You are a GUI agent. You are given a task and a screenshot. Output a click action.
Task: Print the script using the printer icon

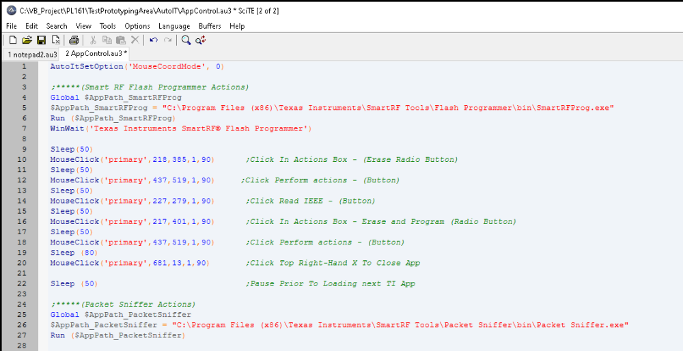point(74,40)
